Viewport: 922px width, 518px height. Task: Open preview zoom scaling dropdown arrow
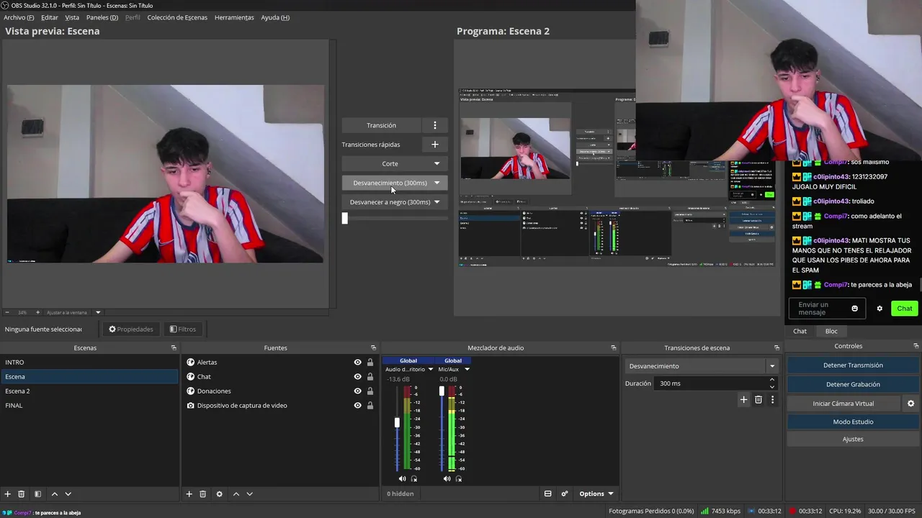click(98, 312)
